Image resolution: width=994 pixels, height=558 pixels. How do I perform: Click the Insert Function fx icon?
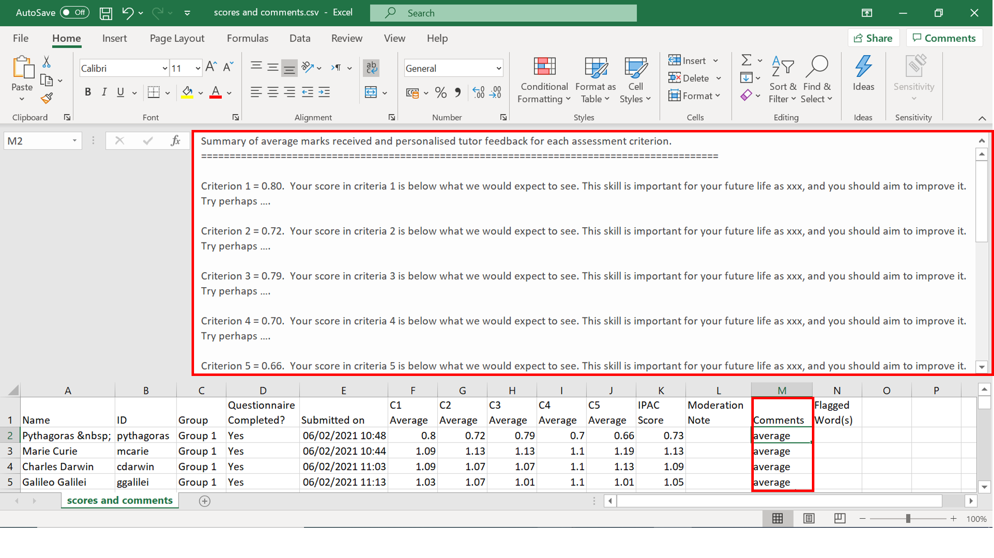click(175, 141)
